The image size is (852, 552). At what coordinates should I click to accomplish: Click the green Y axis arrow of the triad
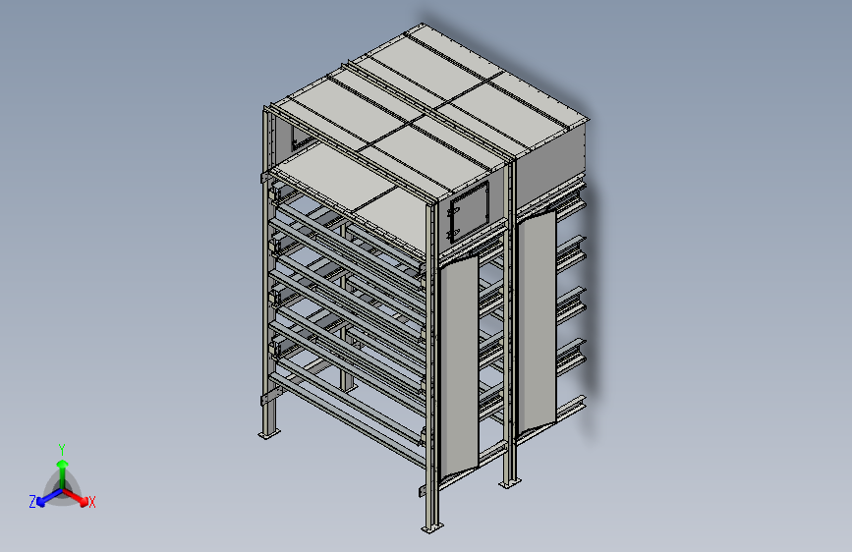63,472
